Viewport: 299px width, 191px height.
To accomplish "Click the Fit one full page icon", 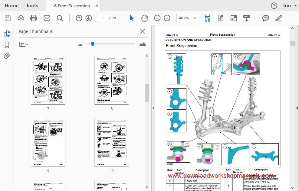I will pyautogui.click(x=221, y=18).
